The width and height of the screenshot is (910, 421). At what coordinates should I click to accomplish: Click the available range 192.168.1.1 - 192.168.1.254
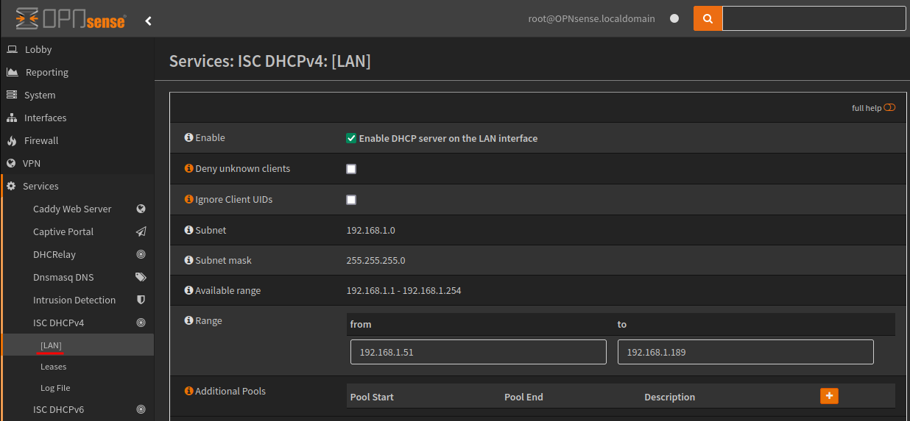pos(403,290)
